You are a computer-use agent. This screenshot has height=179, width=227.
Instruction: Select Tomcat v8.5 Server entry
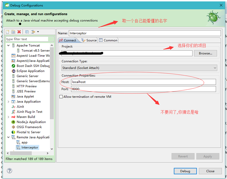(x=35, y=51)
